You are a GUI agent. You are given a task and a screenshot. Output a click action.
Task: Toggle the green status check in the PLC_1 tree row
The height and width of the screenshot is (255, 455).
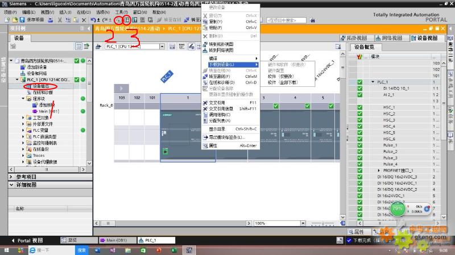pos(77,80)
